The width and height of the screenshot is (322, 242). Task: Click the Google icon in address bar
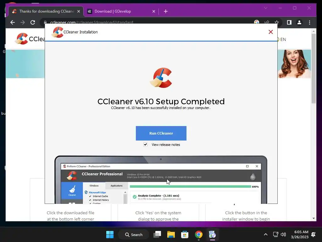[257, 22]
